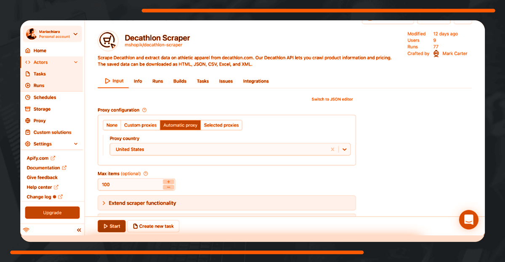Image resolution: width=505 pixels, height=262 pixels.
Task: Click the Max items help icon
Action: (x=146, y=174)
